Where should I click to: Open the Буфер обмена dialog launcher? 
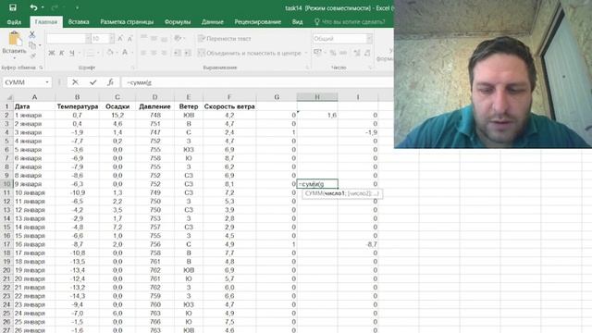41,68
